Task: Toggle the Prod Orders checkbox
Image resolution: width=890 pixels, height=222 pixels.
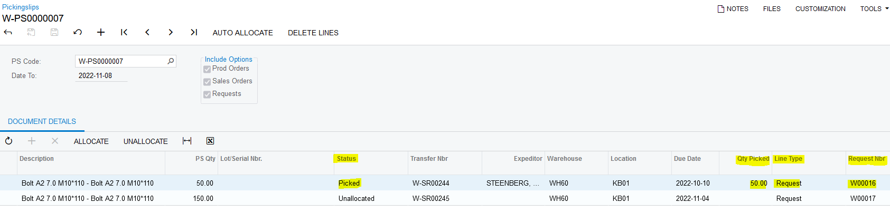Action: click(x=207, y=69)
